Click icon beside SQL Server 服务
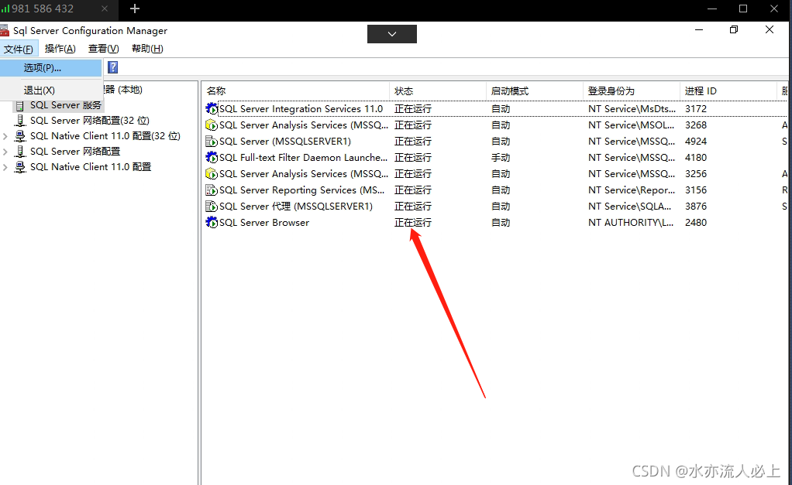This screenshot has height=485, width=792. [19, 106]
